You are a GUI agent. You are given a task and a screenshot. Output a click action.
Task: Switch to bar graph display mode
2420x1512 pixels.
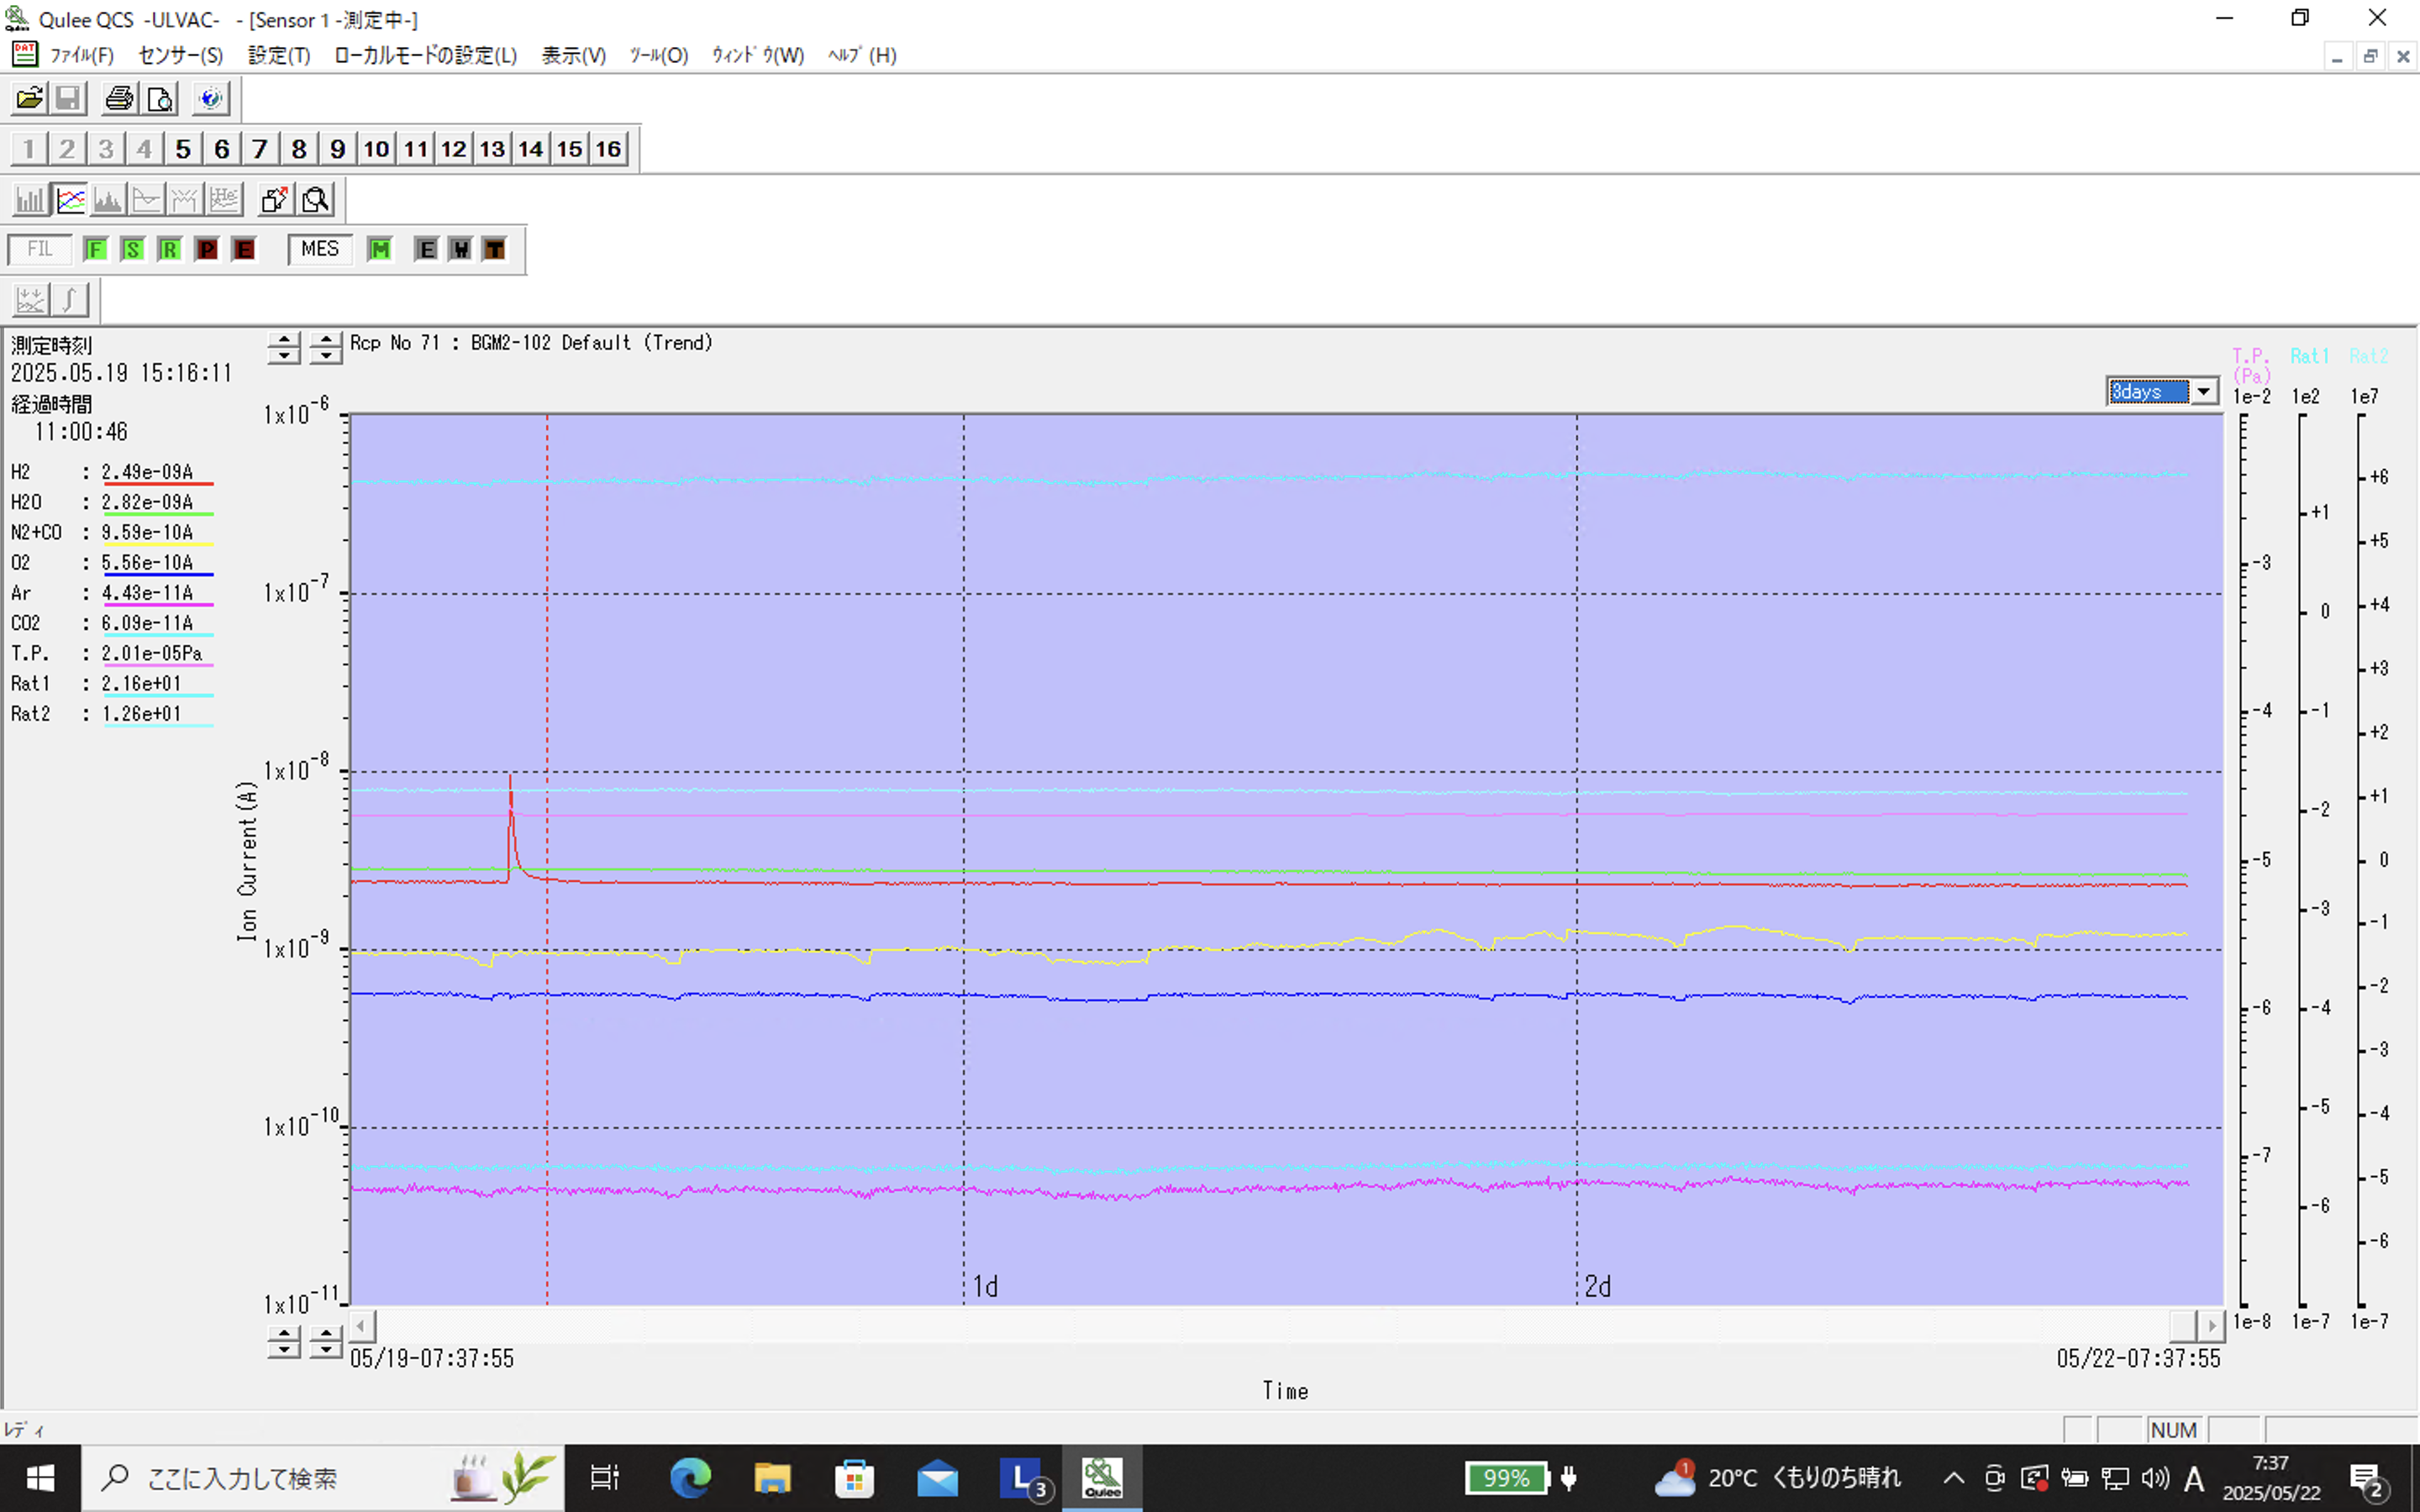tap(30, 200)
